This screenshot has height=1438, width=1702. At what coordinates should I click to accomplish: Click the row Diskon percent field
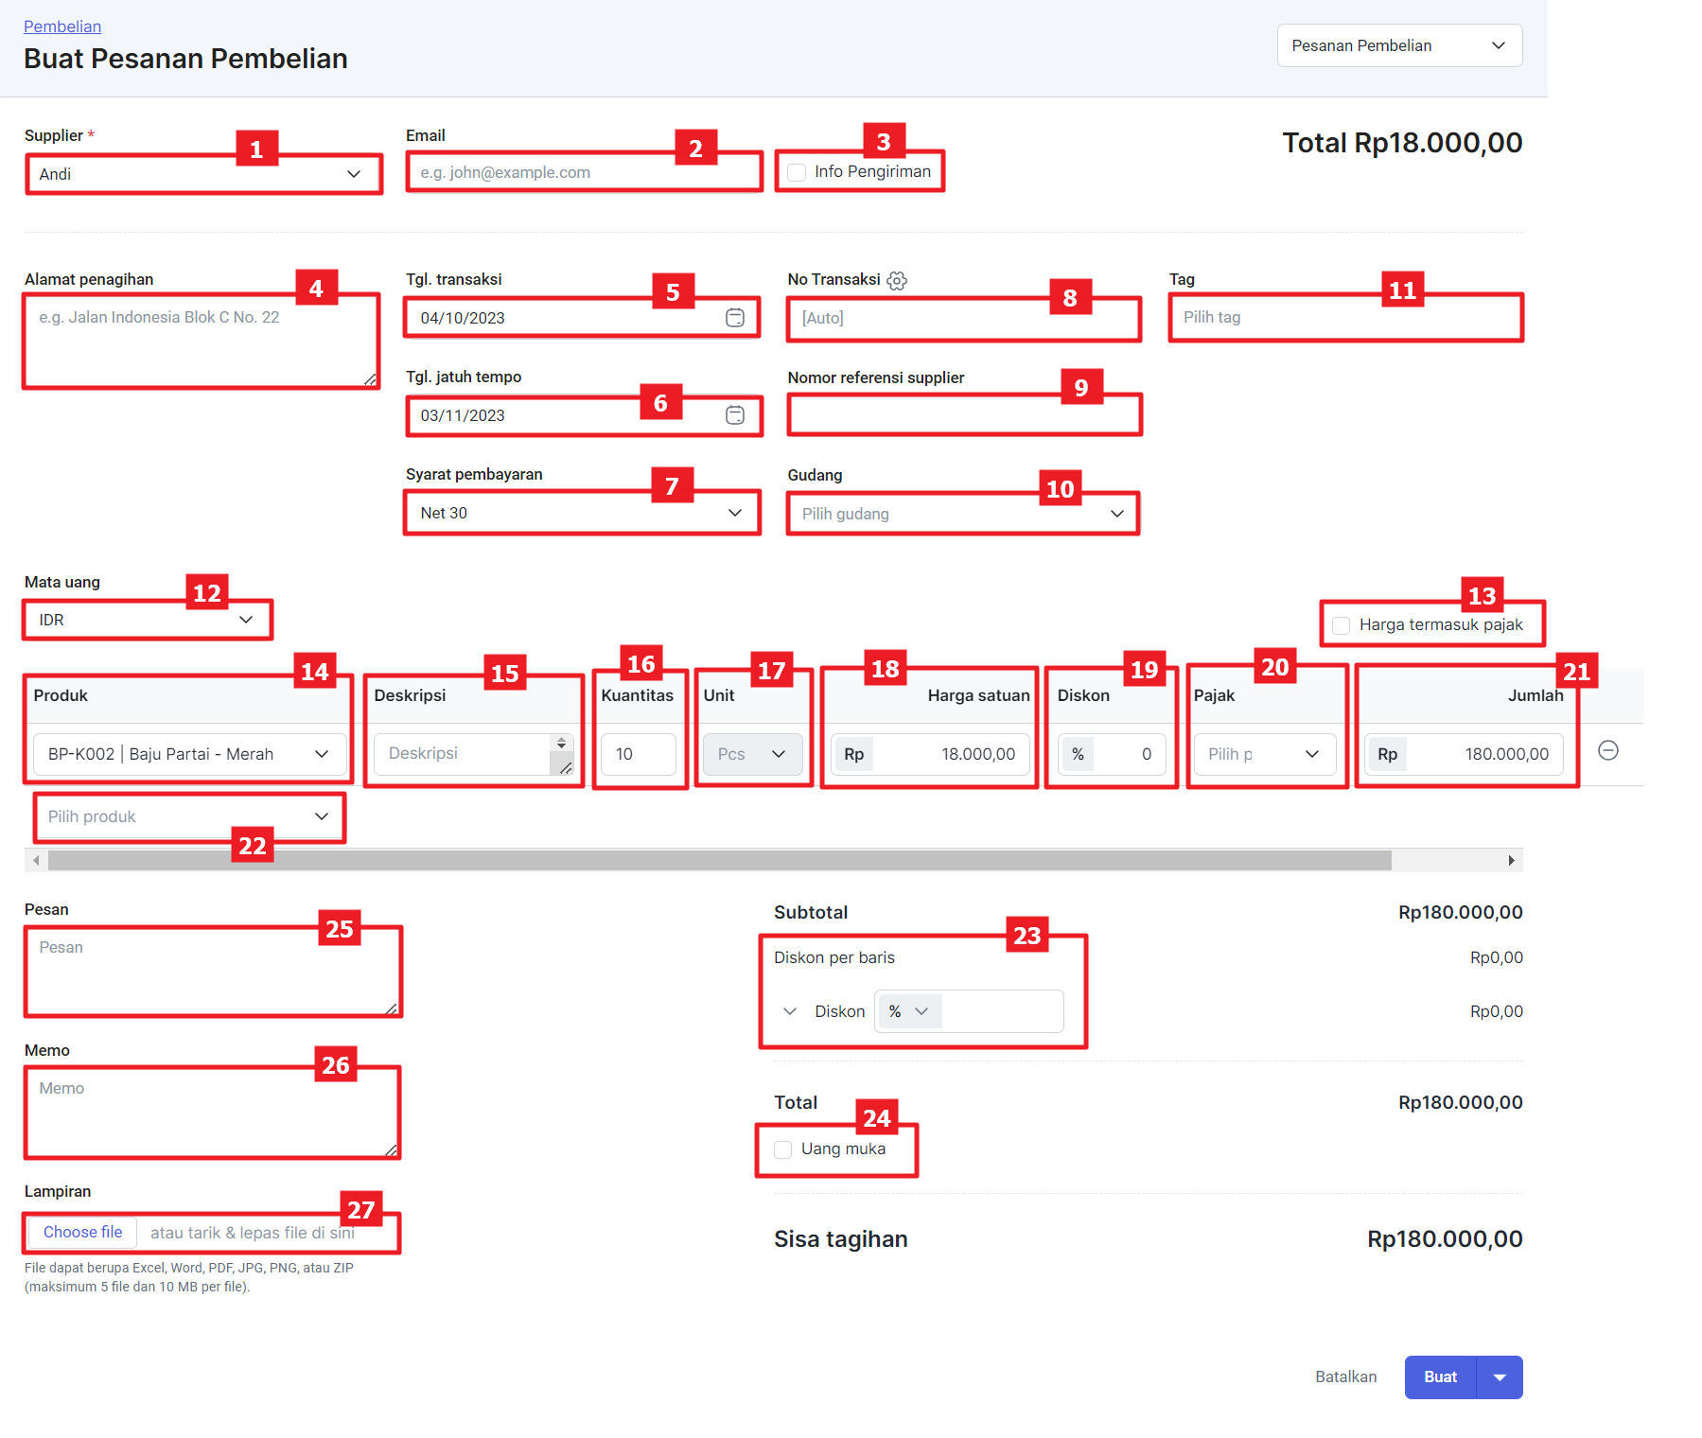coord(1112,754)
